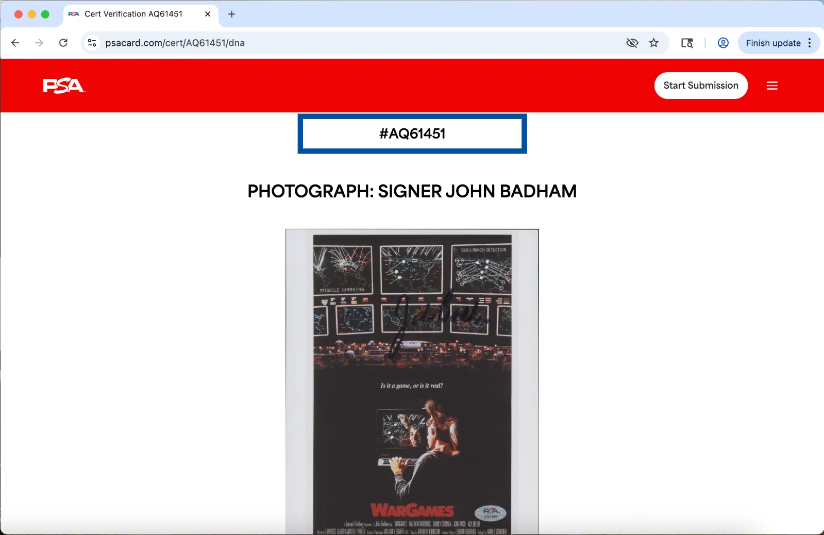This screenshot has width=824, height=535.
Task: Close the Cert Verification AQ61451 tab
Action: [208, 14]
